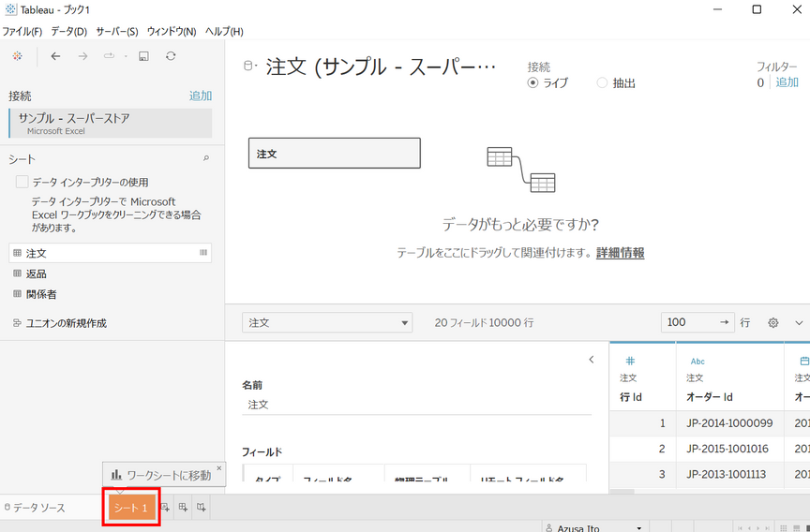The height and width of the screenshot is (532, 810).
Task: Click the calendar data type icon on the date column
Action: [804, 362]
